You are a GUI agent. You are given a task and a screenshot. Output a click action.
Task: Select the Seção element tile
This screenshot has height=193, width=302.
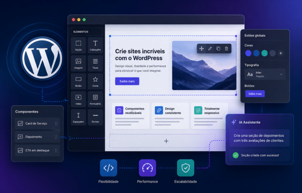78,45
